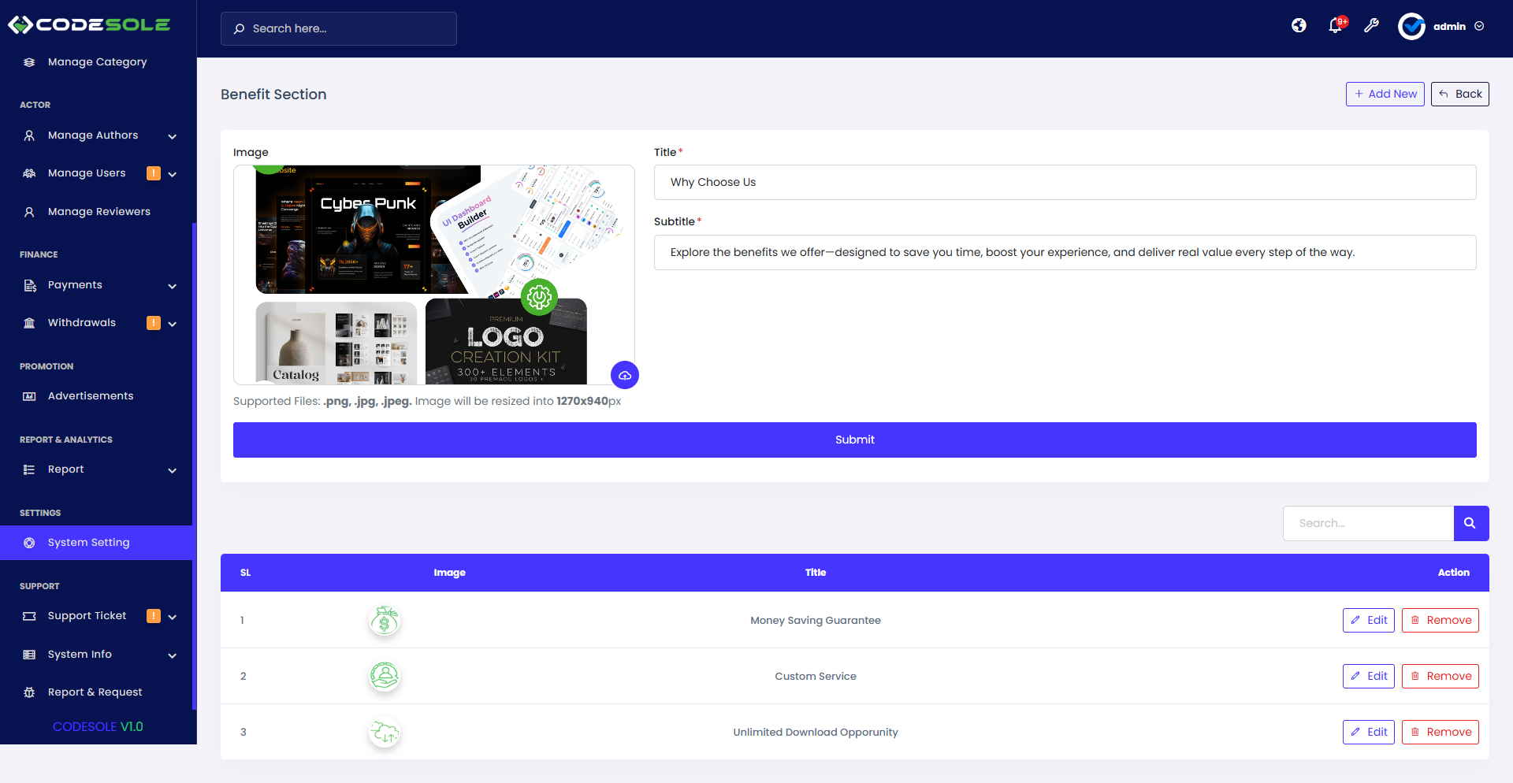
Task: Go Back using the Back button
Action: coord(1459,94)
